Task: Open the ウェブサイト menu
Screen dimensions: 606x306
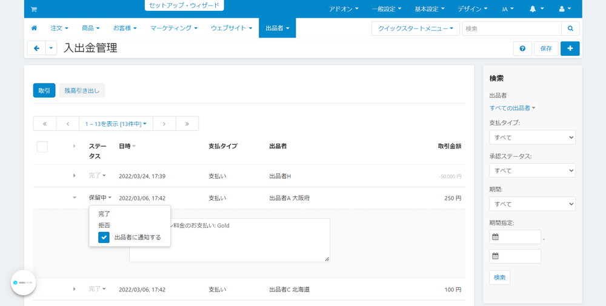Action: pos(231,28)
